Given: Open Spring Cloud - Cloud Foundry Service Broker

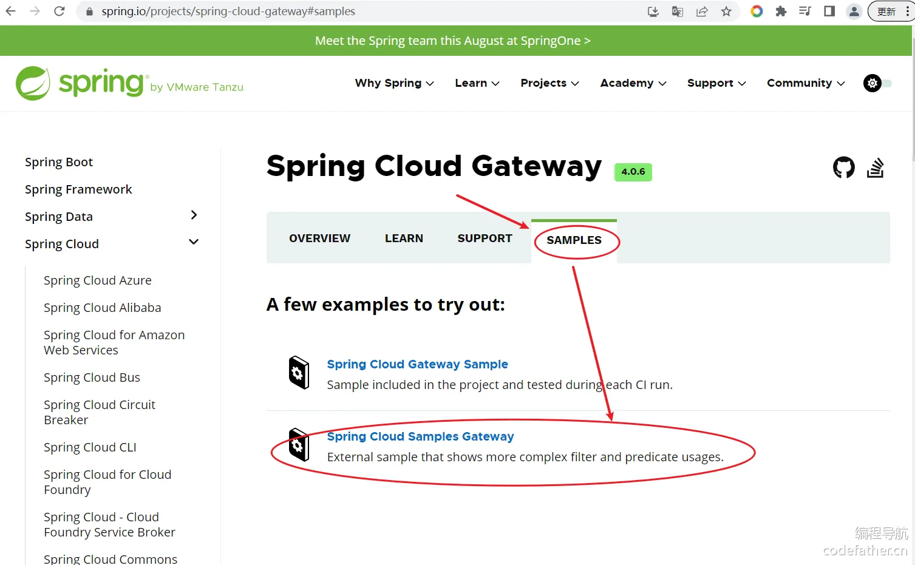Looking at the screenshot, I should click(x=109, y=524).
